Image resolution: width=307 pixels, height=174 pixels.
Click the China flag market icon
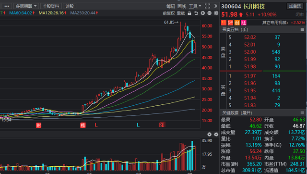click(x=224, y=23)
